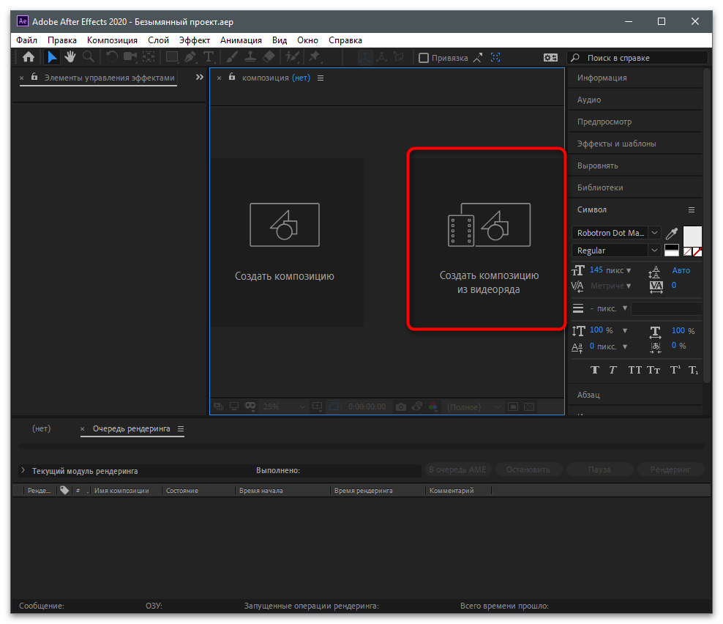The image size is (723, 624).
Task: Open the Композиция menu
Action: (112, 40)
